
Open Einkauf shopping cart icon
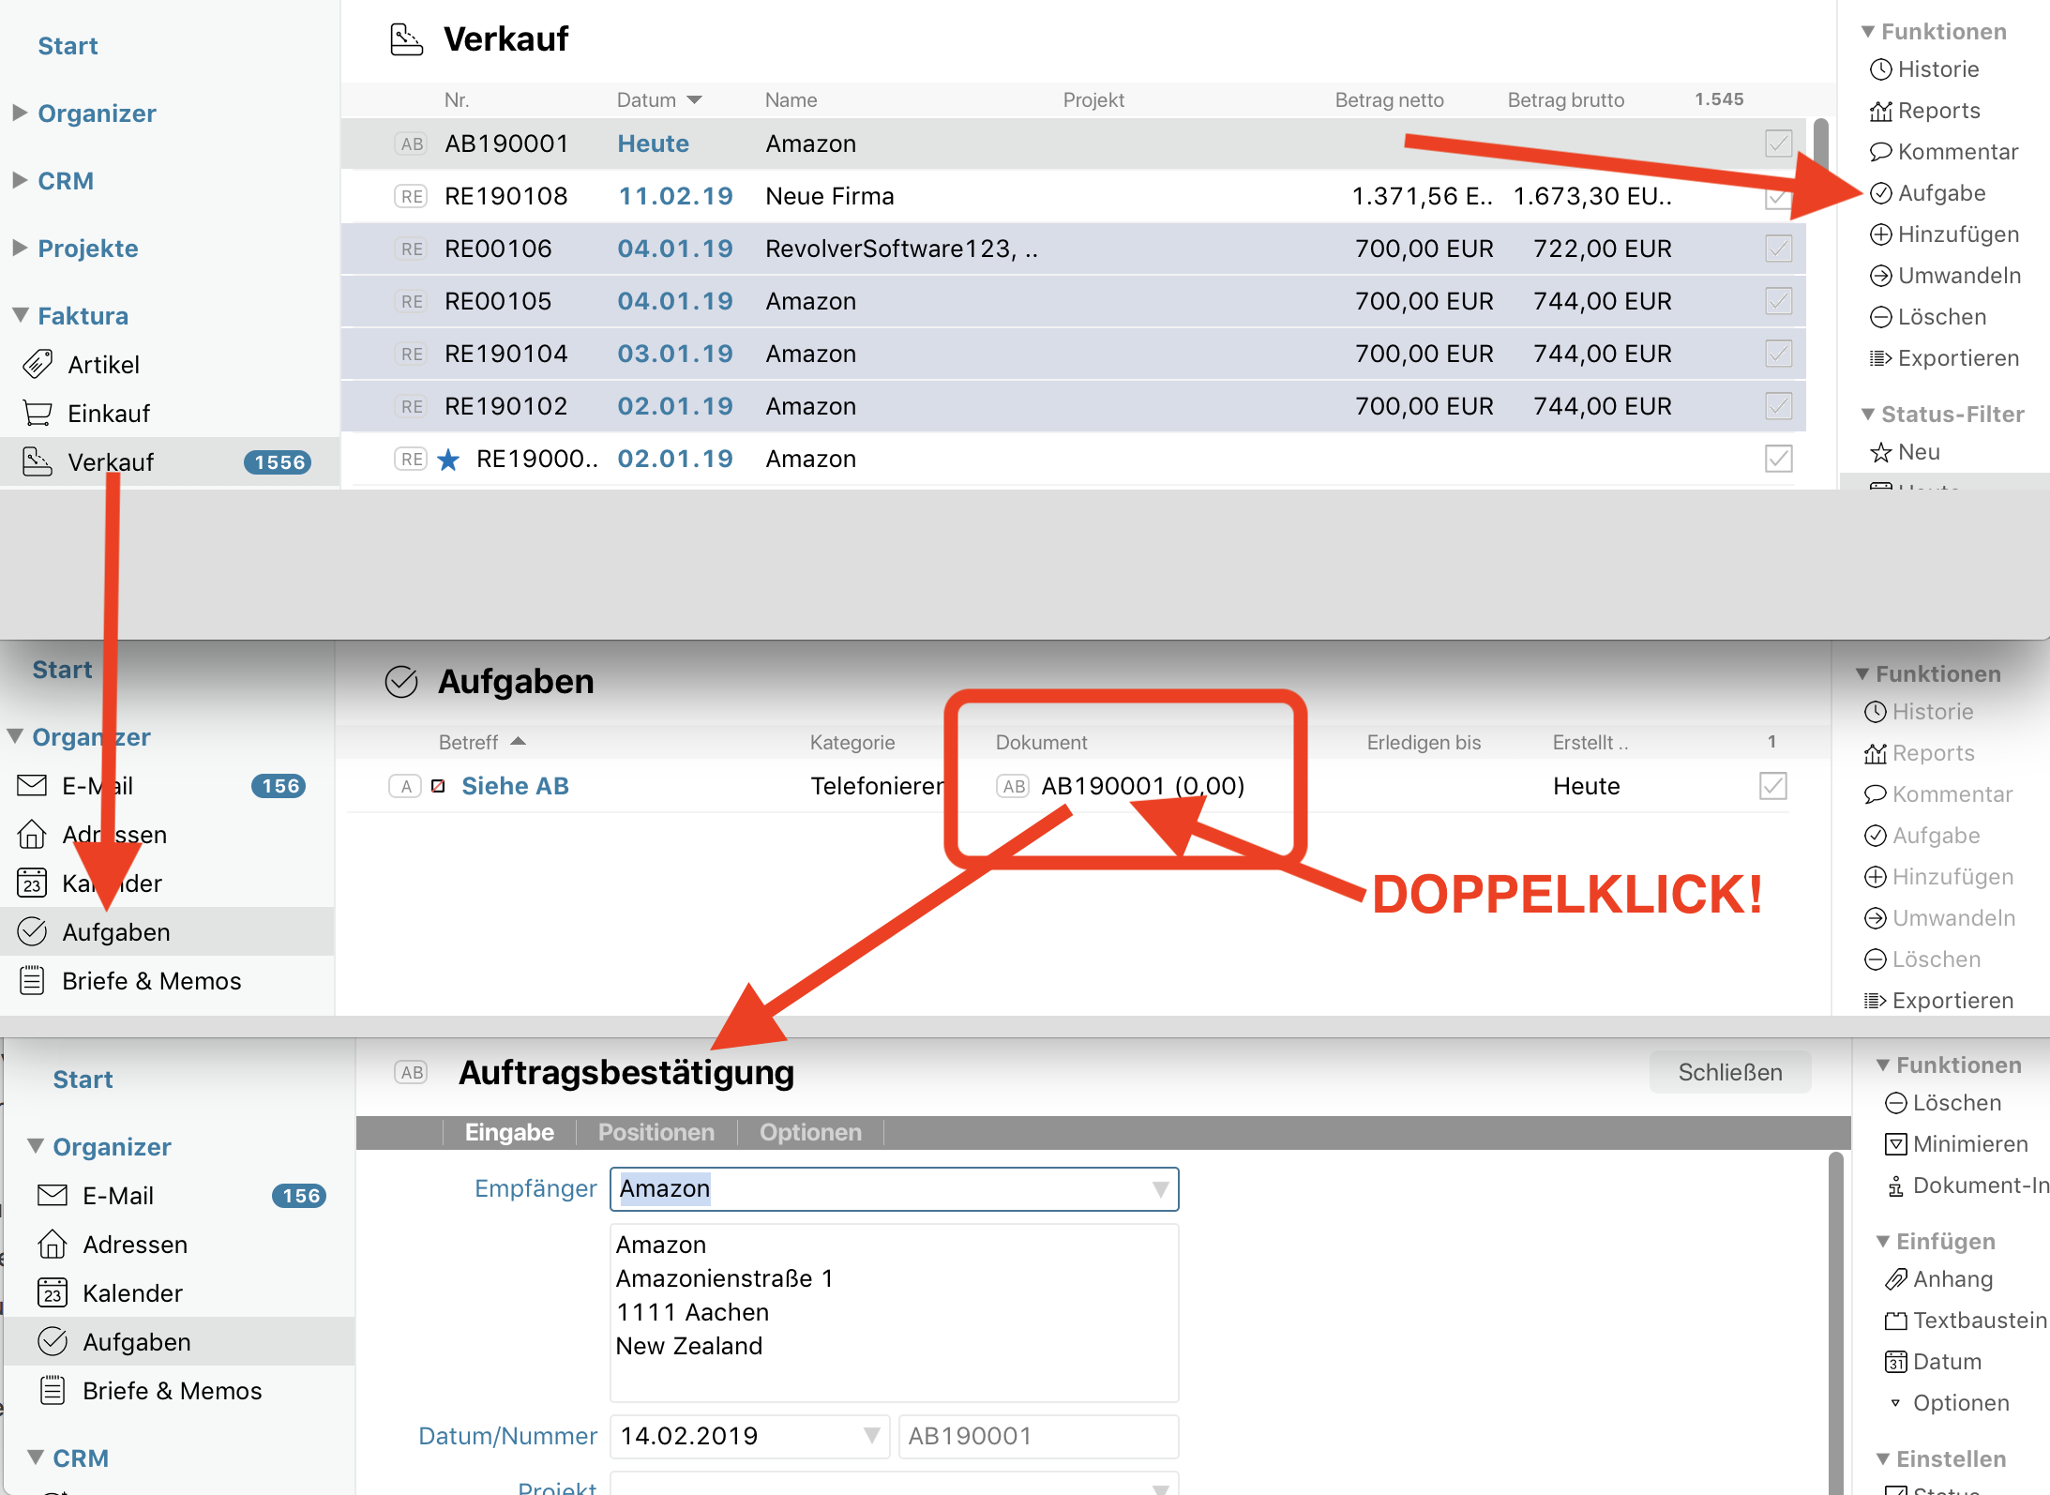[x=38, y=413]
